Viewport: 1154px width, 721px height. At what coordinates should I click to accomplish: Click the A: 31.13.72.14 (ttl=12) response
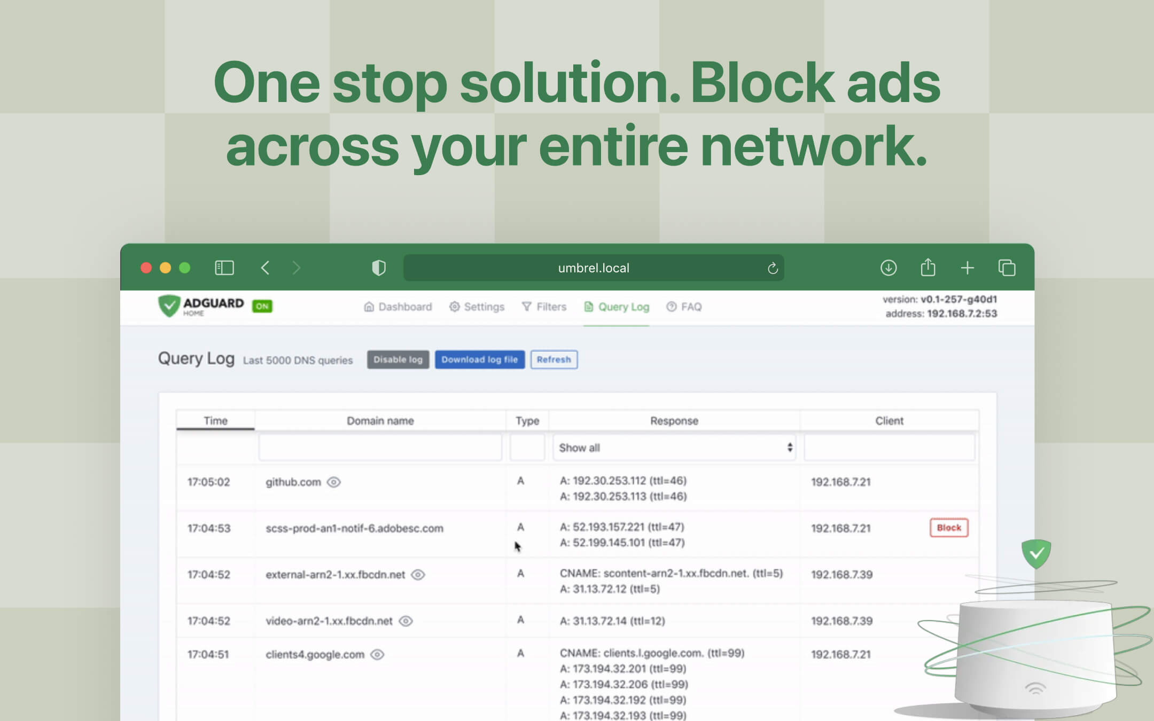click(x=612, y=621)
